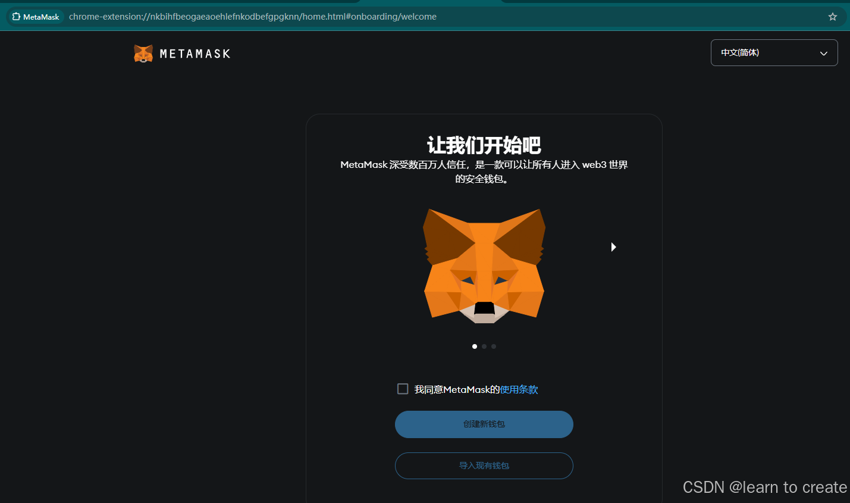Viewport: 850px width, 503px height.
Task: Click the 导入现有钱包 button
Action: pos(484,465)
